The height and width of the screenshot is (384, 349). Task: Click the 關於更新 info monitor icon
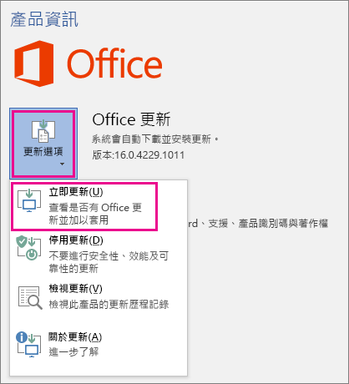[x=28, y=345]
